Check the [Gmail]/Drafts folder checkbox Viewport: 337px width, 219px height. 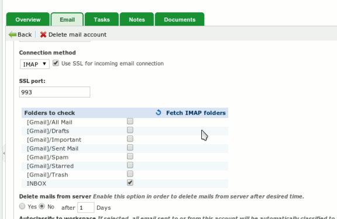[x=130, y=130]
